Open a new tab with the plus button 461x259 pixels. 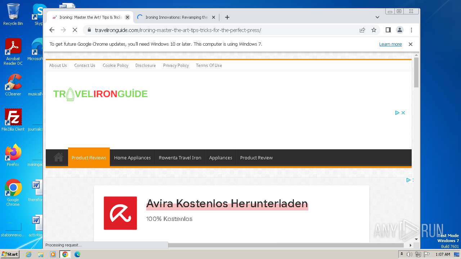tap(227, 17)
